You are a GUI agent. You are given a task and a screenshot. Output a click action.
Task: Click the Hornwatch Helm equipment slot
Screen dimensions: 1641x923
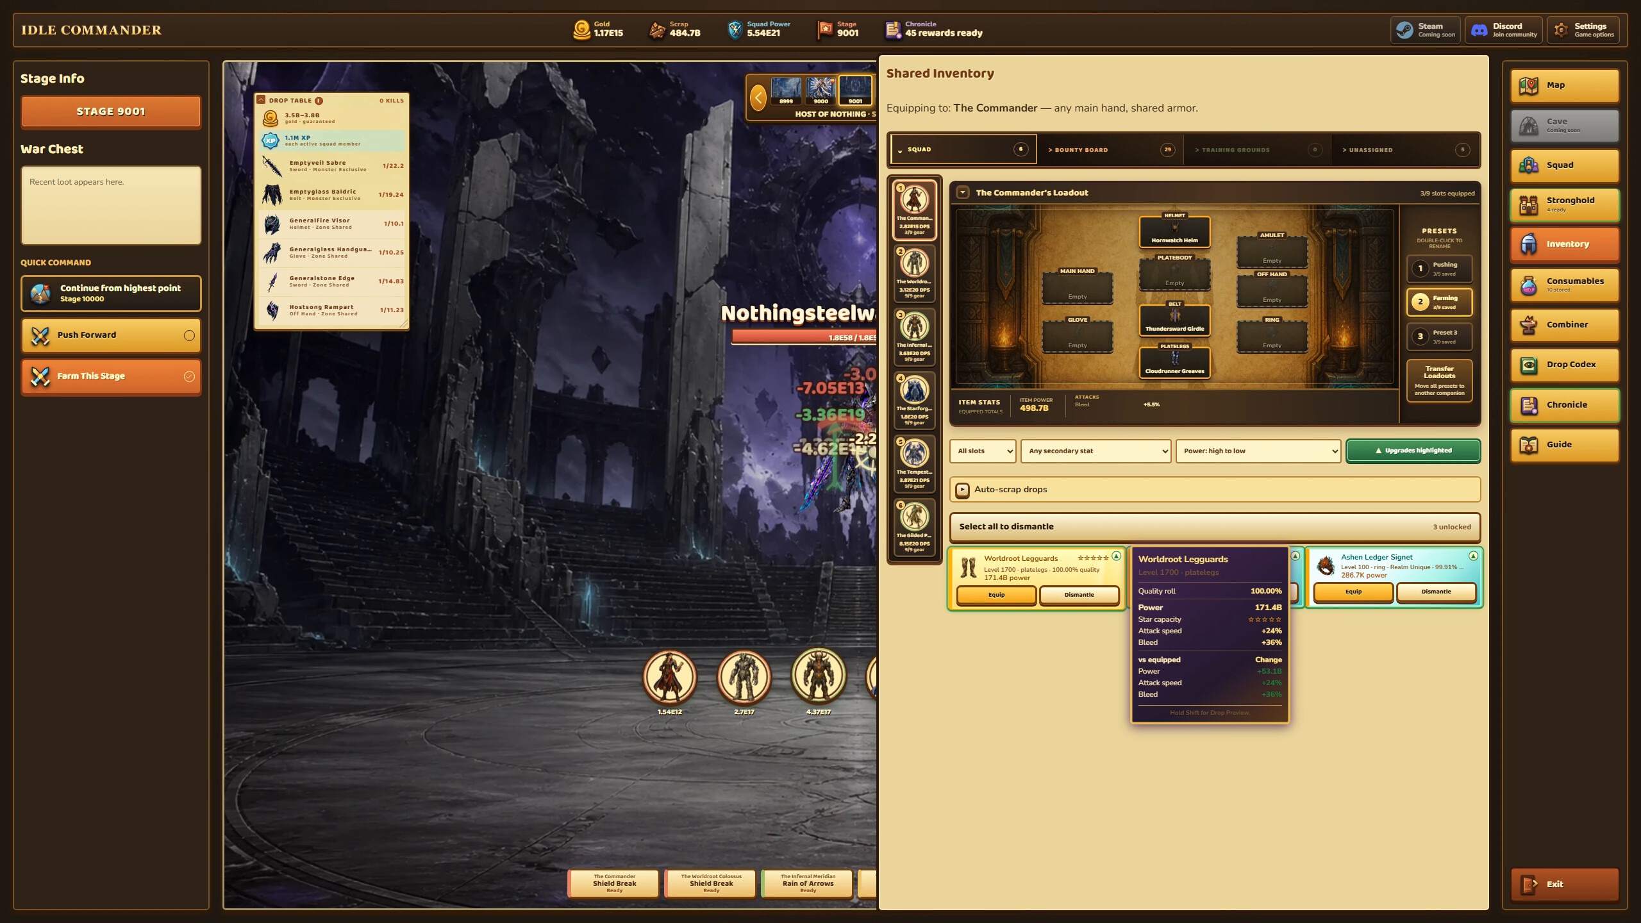tap(1174, 231)
